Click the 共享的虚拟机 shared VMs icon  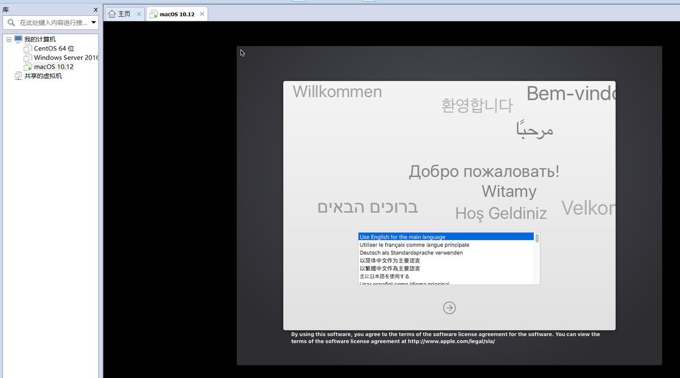click(x=18, y=75)
